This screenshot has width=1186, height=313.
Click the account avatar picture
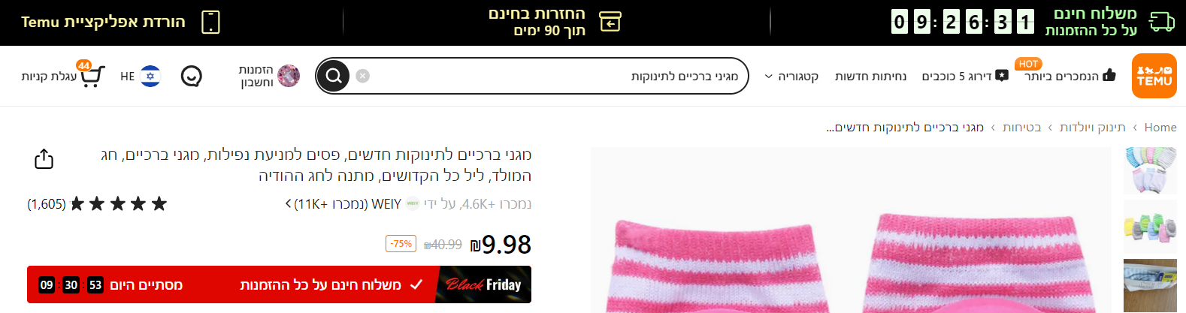point(289,76)
